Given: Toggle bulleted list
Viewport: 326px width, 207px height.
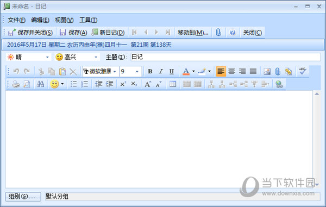Looking at the screenshot, I should 73,84.
